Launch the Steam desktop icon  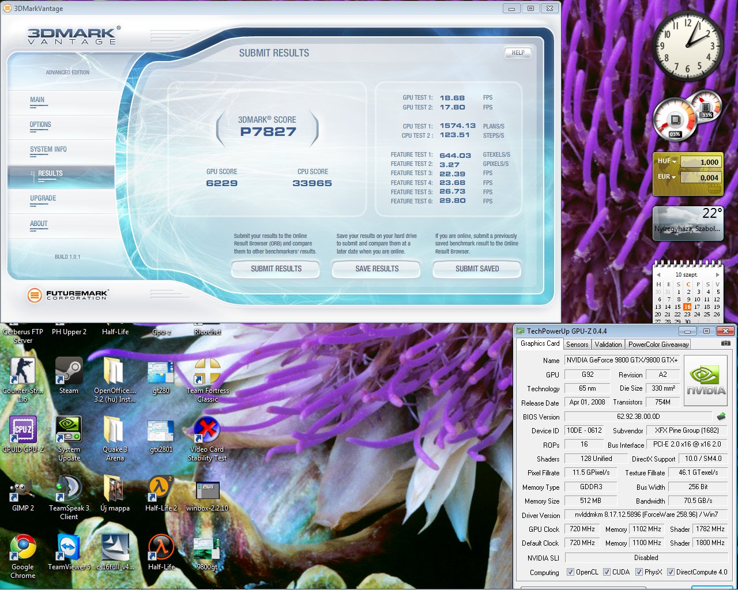pyautogui.click(x=69, y=376)
